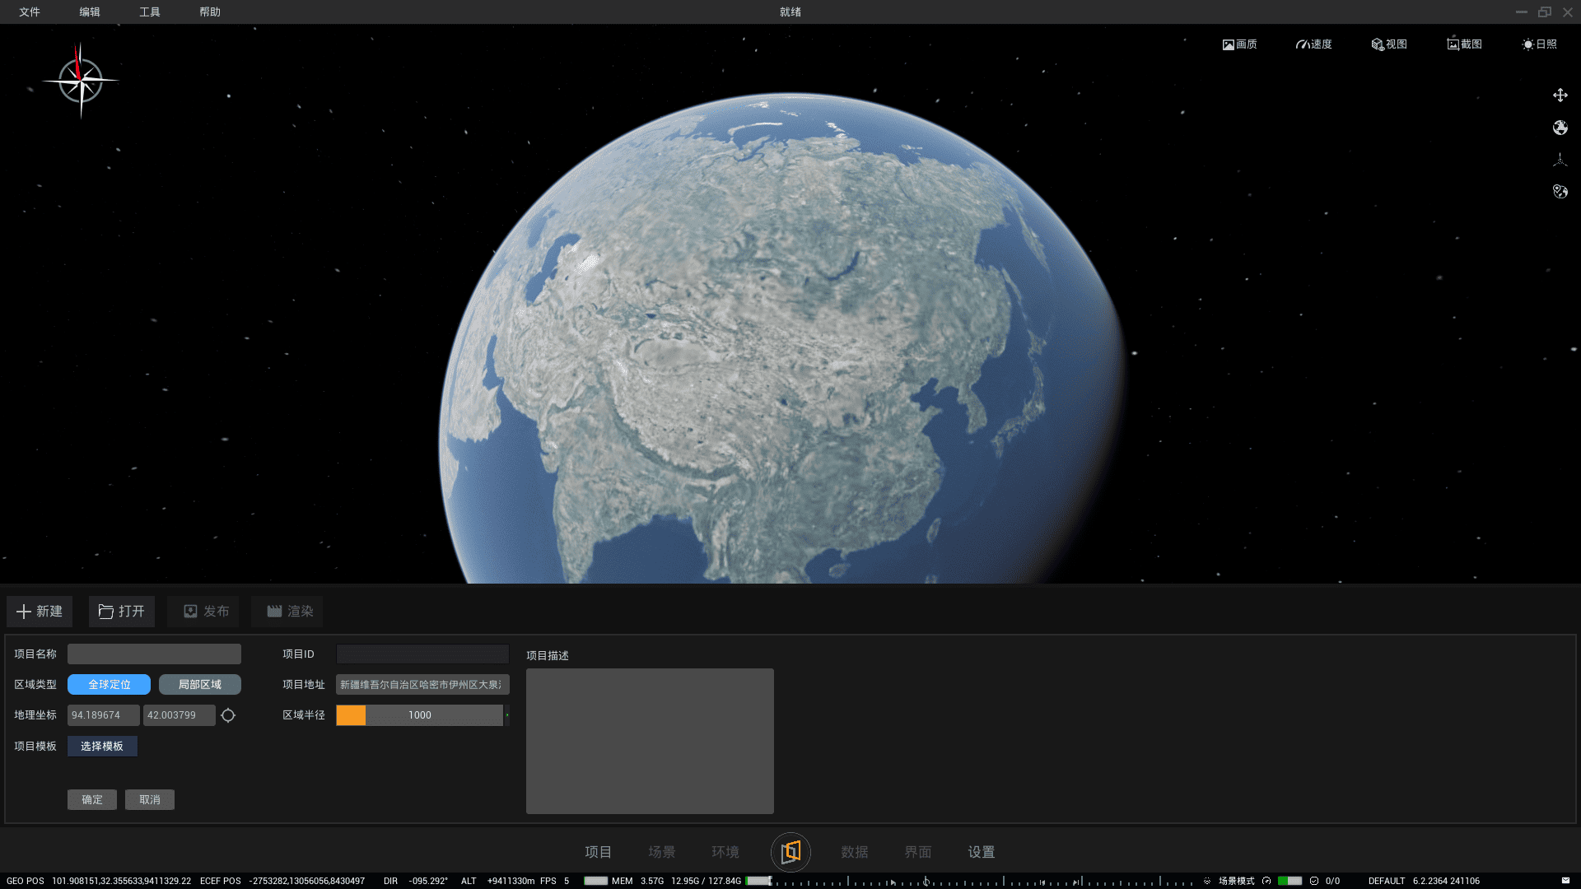The height and width of the screenshot is (889, 1581).
Task: Select the 全球定位 region type
Action: pyautogui.click(x=109, y=685)
